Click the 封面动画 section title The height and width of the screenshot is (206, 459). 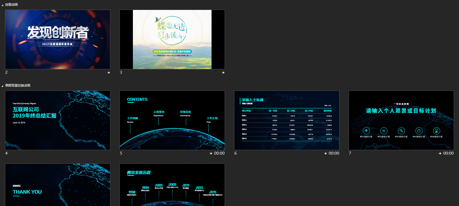(12, 5)
